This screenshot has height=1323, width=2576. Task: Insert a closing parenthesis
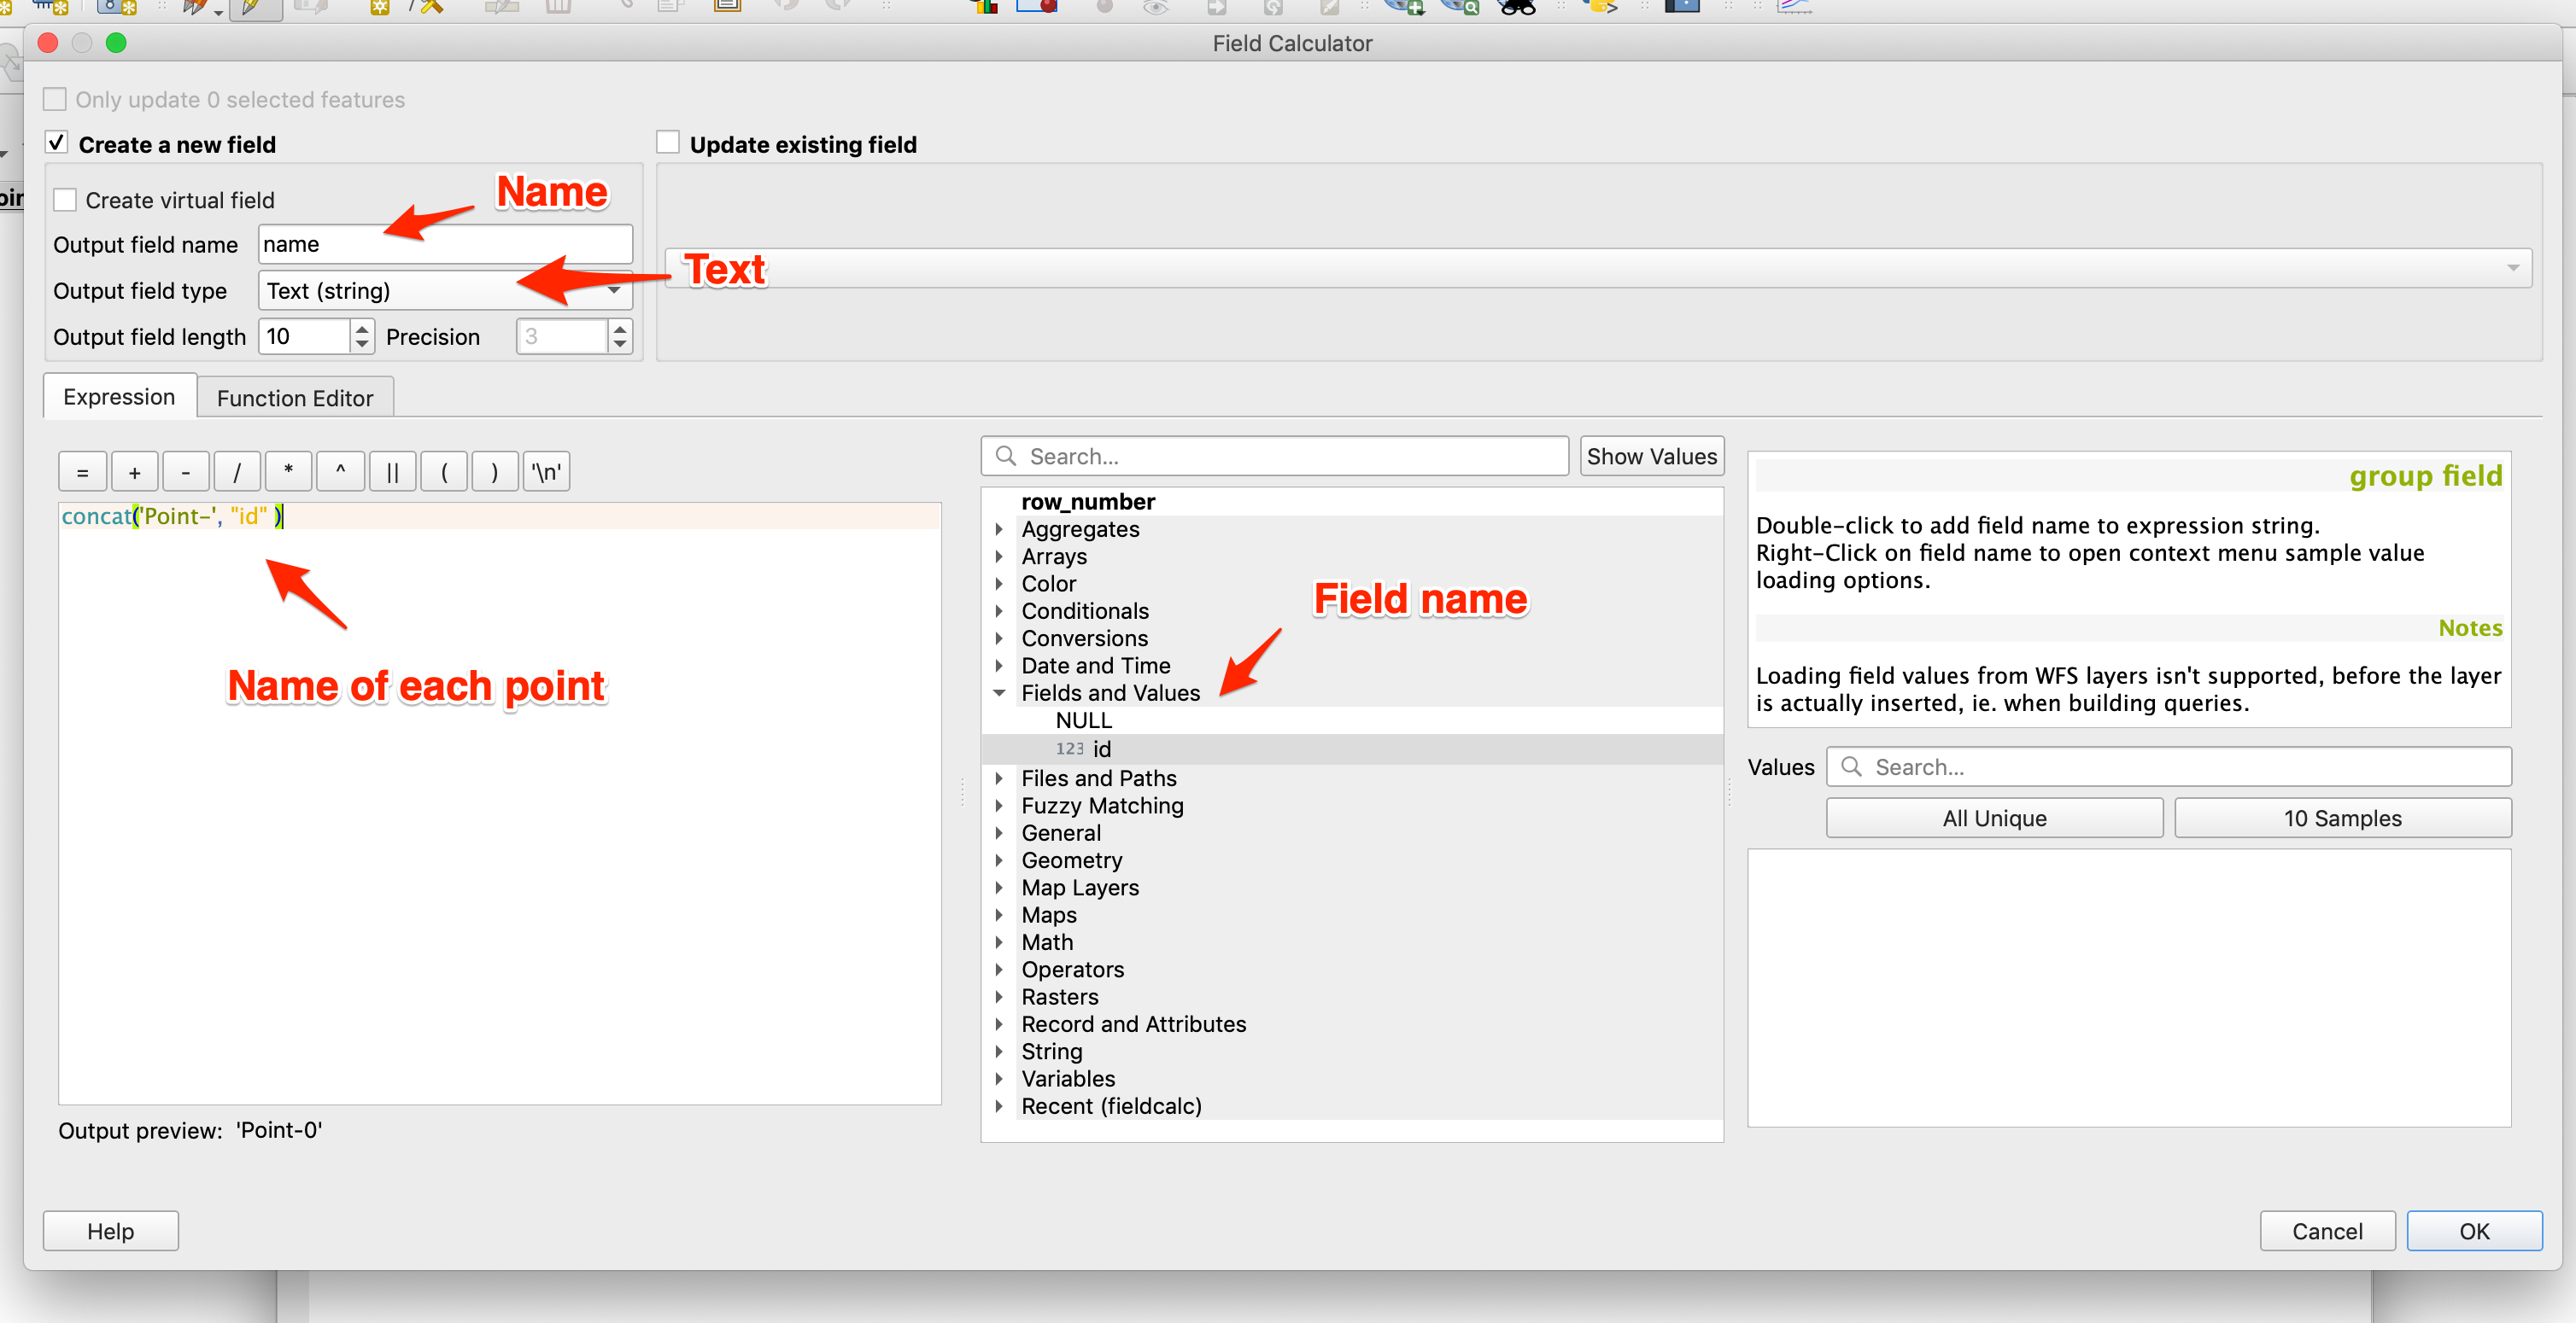pyautogui.click(x=495, y=472)
